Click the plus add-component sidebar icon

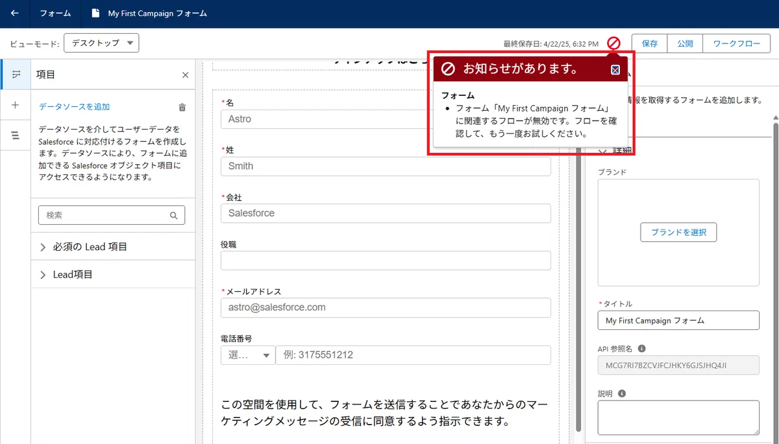tap(16, 105)
